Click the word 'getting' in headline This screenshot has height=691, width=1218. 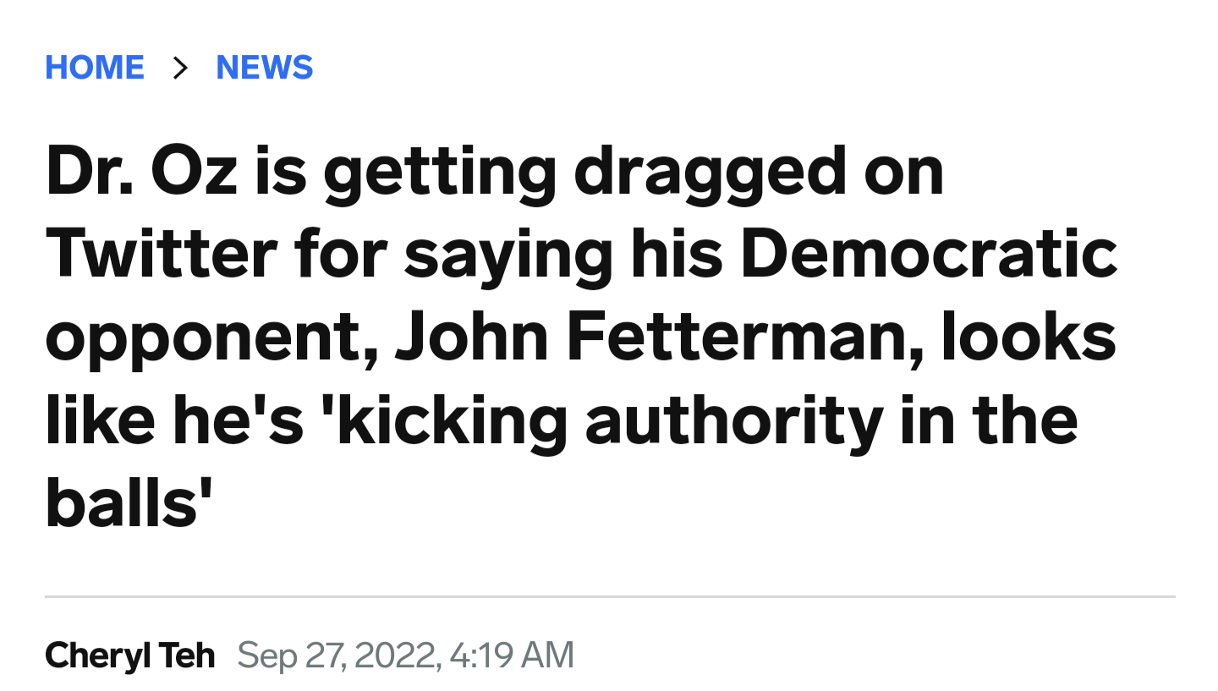point(440,176)
